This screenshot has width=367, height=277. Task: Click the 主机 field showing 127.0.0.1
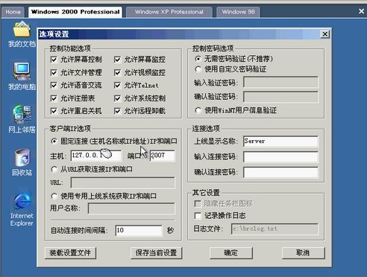(96, 156)
